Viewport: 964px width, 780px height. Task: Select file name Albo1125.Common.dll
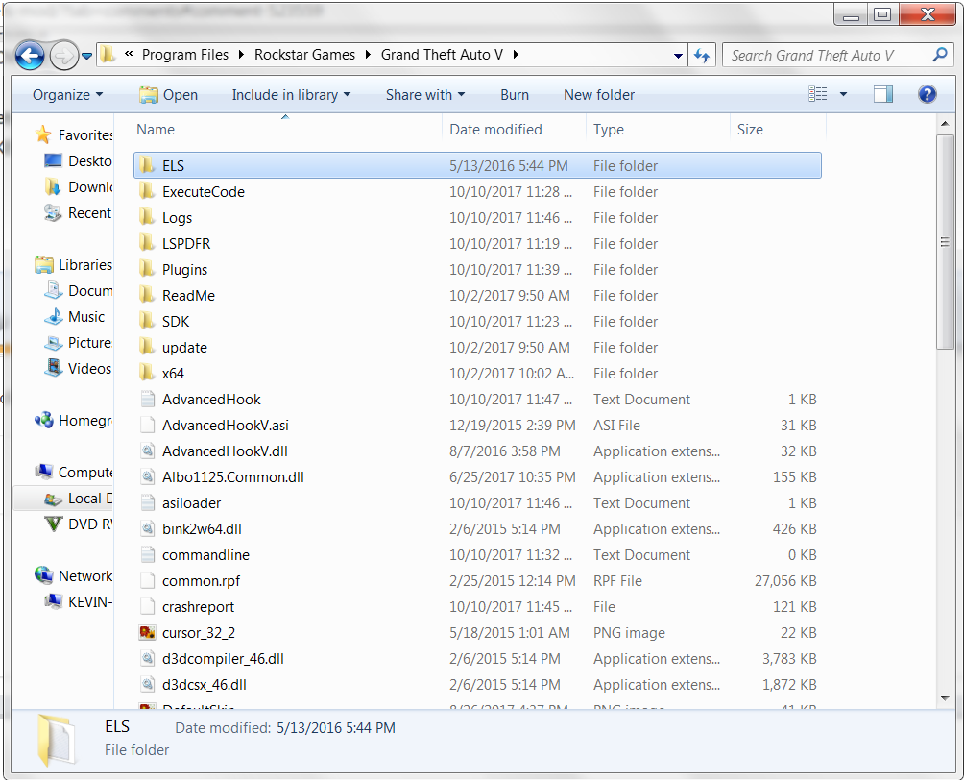tap(233, 476)
